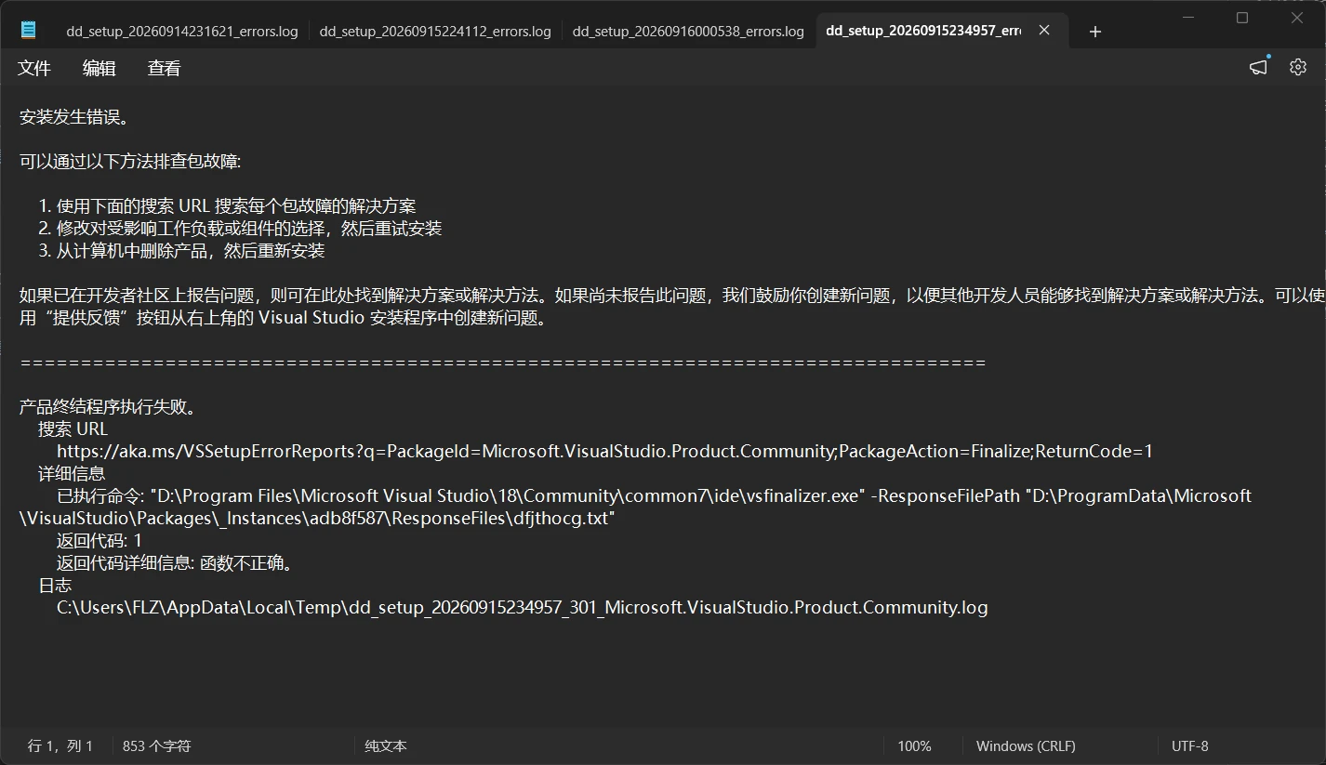Add a new tab with plus button
The height and width of the screenshot is (765, 1326).
pyautogui.click(x=1095, y=32)
